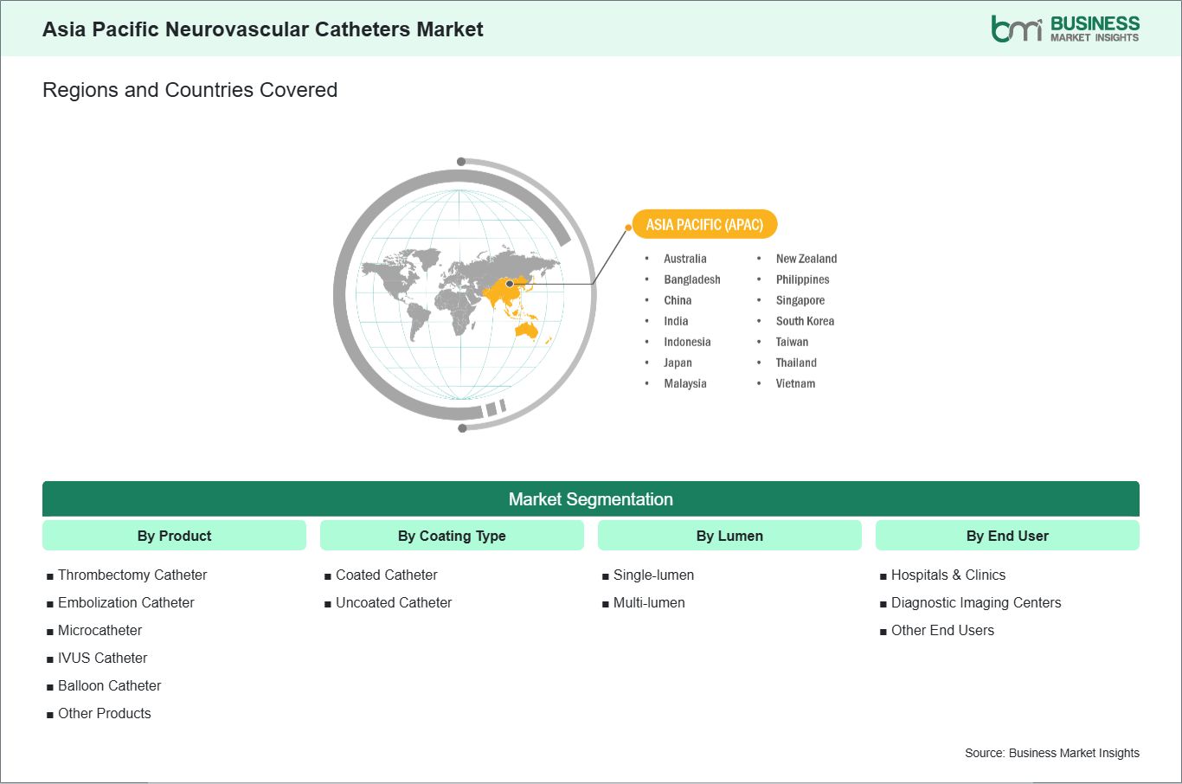Select the Uncoated Catheter option
This screenshot has height=784, width=1182.
click(394, 602)
